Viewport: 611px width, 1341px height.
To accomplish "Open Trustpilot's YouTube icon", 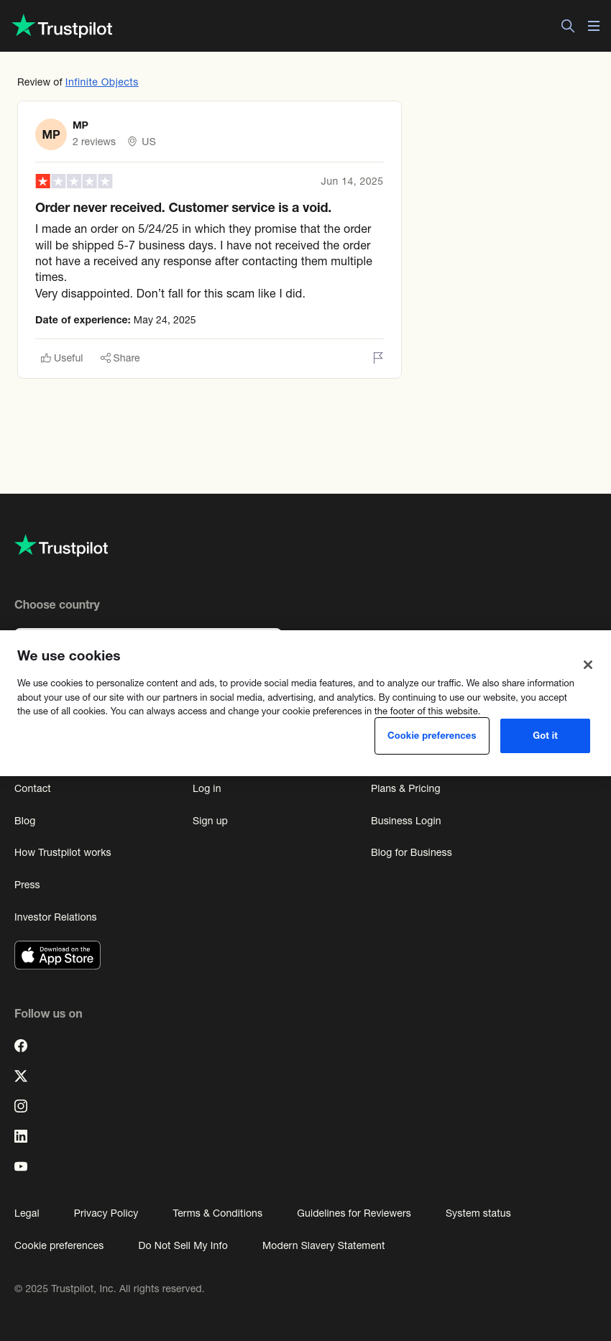I will pyautogui.click(x=21, y=1166).
